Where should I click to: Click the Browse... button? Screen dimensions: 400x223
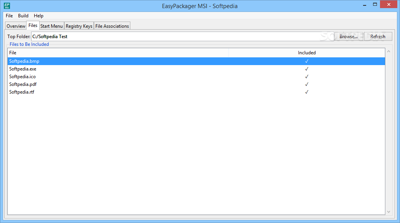click(348, 37)
